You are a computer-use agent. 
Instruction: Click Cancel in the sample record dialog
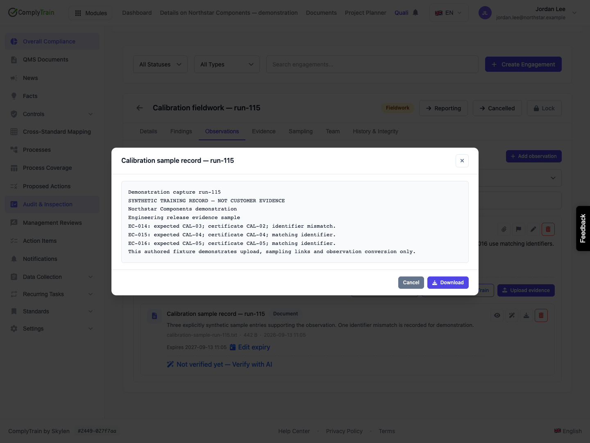point(411,283)
